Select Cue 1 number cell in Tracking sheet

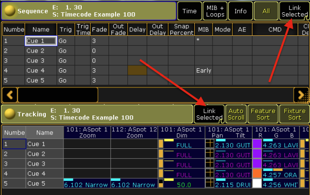click(x=14, y=144)
